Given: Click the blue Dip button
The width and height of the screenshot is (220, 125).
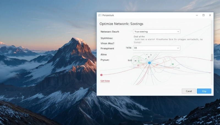Looking at the screenshot, I should point(204,91).
